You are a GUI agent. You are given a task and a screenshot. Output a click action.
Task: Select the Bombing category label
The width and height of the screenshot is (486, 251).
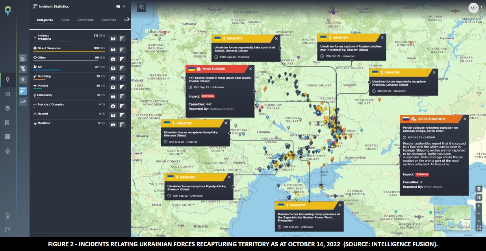click(44, 76)
